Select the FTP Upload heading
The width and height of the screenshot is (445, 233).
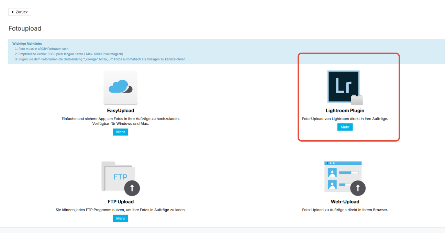coord(121,202)
